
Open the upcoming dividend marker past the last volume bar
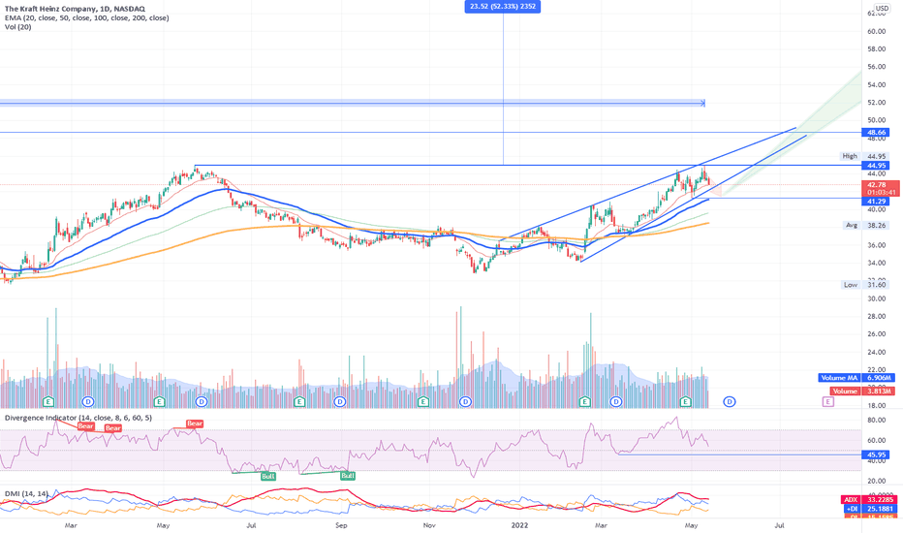point(730,401)
